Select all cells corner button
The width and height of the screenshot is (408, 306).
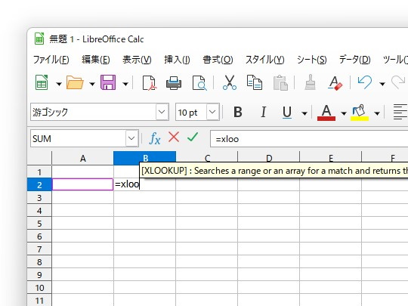[x=39, y=158]
